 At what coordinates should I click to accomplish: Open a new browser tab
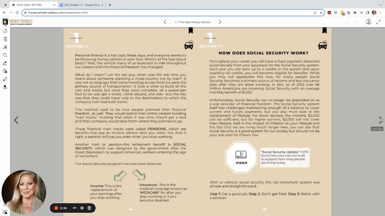click(x=110, y=5)
